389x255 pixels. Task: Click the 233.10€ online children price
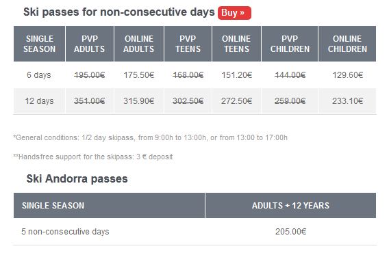click(x=348, y=101)
